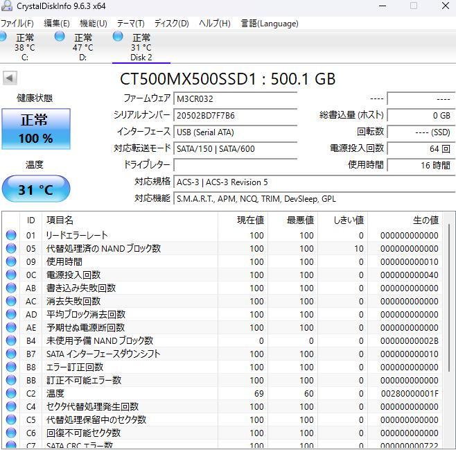Open the 言語(Language) menu

click(270, 24)
